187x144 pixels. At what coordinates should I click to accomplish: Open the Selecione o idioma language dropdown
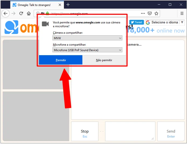tap(165, 22)
